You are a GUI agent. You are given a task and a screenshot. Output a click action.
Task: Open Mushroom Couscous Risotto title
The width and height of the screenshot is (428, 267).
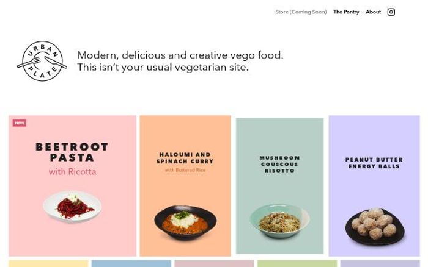coord(279,165)
